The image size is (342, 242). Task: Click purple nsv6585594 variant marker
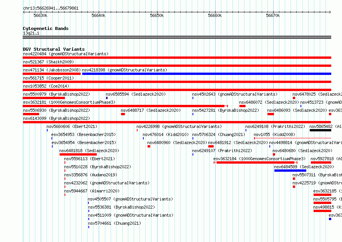pyautogui.click(x=107, y=98)
